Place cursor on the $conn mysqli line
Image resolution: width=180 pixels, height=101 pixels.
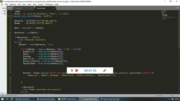pyautogui.click(x=42, y=14)
